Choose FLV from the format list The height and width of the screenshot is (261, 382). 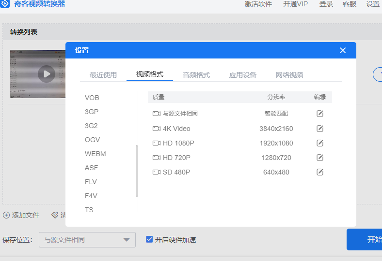click(91, 182)
